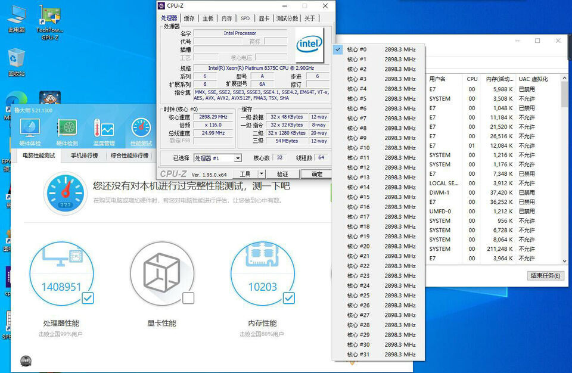Expand 工具 button dropdown arrow

tap(262, 174)
